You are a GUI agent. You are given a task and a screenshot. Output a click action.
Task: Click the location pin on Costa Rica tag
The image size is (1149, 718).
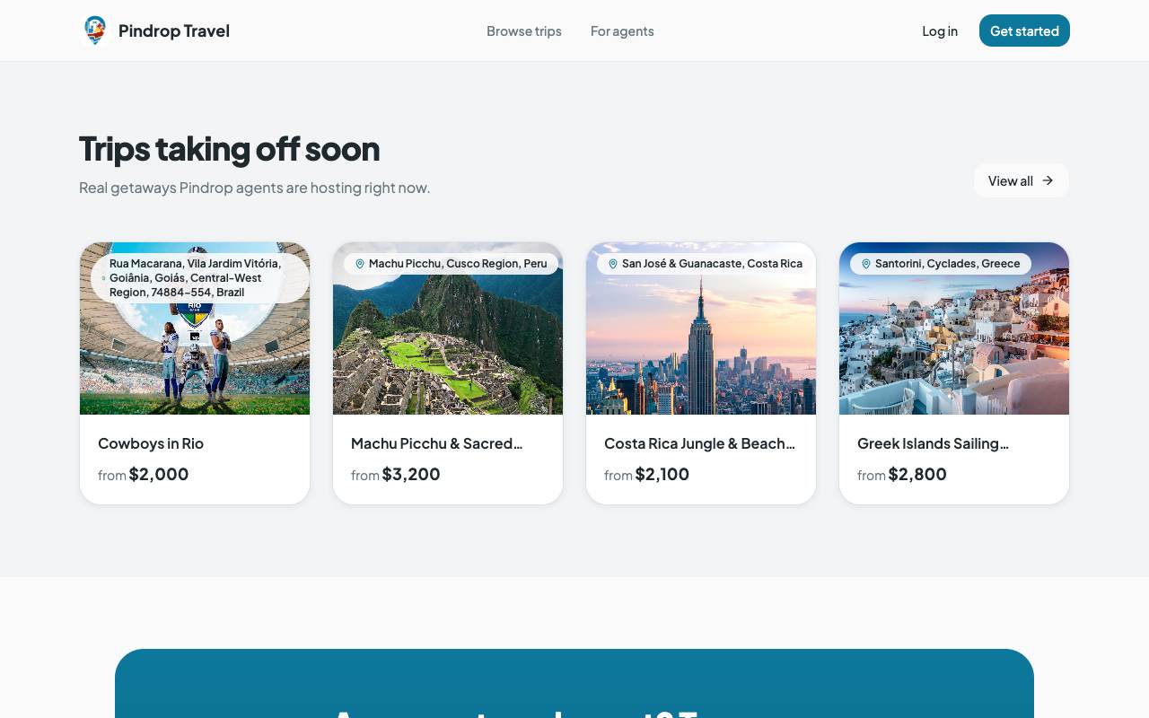coord(613,264)
